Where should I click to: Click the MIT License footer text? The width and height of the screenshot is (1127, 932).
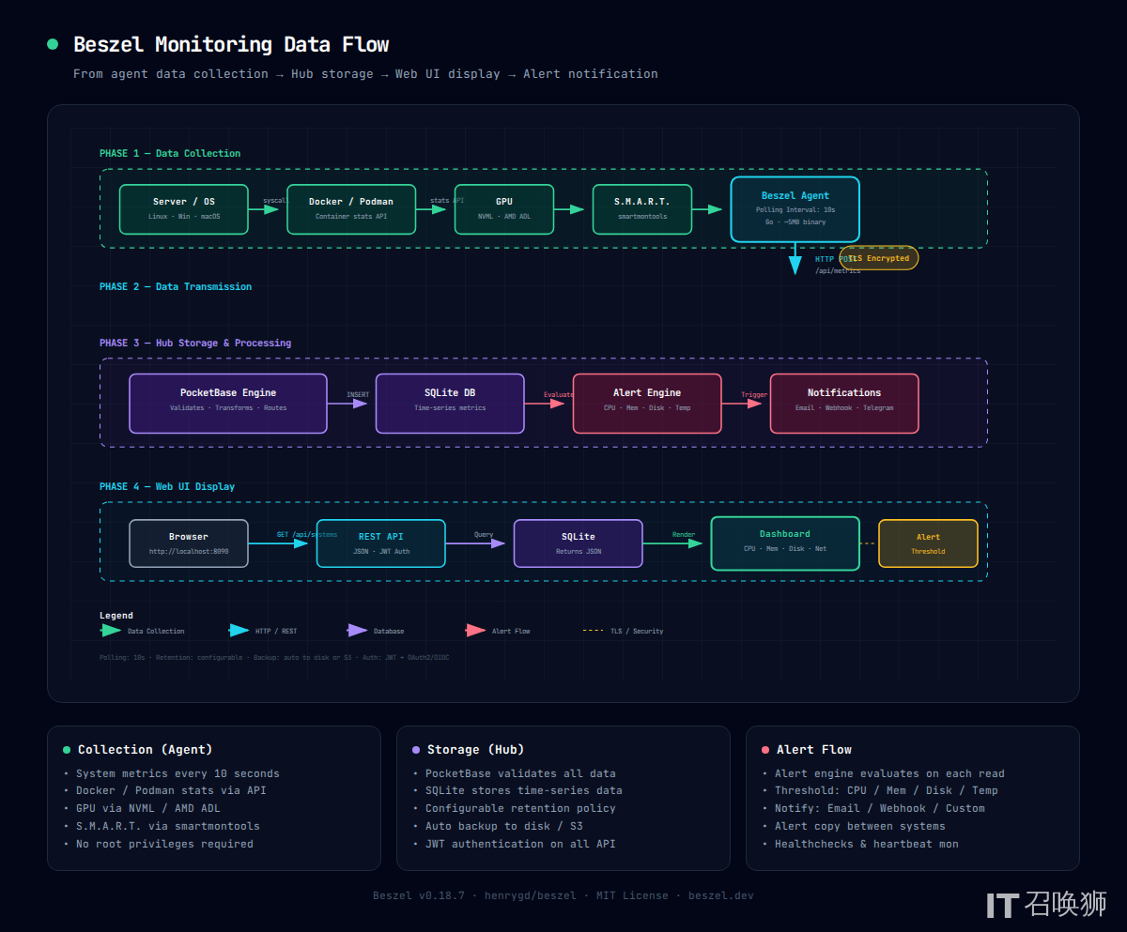[x=632, y=895]
